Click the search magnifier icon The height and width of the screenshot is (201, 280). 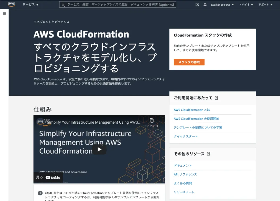[x=63, y=5]
